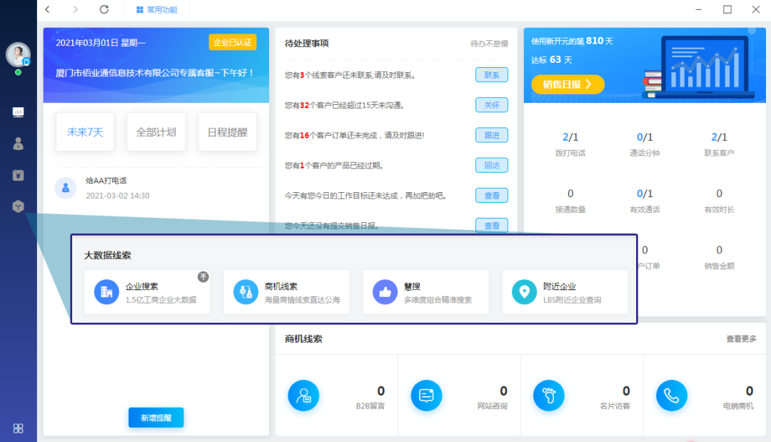Click the pin-to-top arrow on 企业搜索
771x442 pixels.
pos(203,277)
